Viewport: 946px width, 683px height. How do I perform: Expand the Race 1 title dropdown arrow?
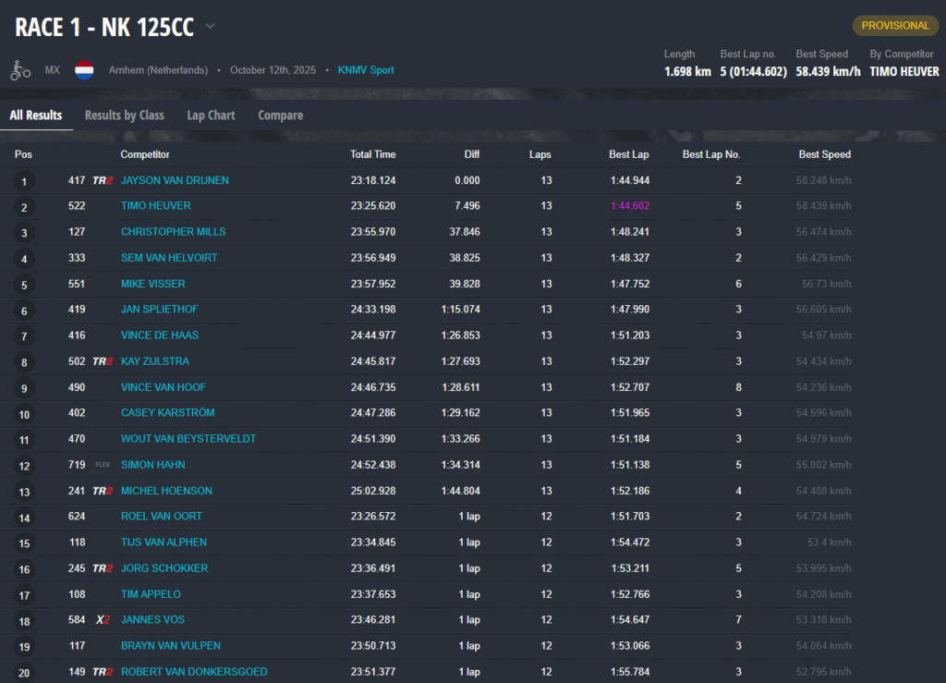pyautogui.click(x=210, y=27)
